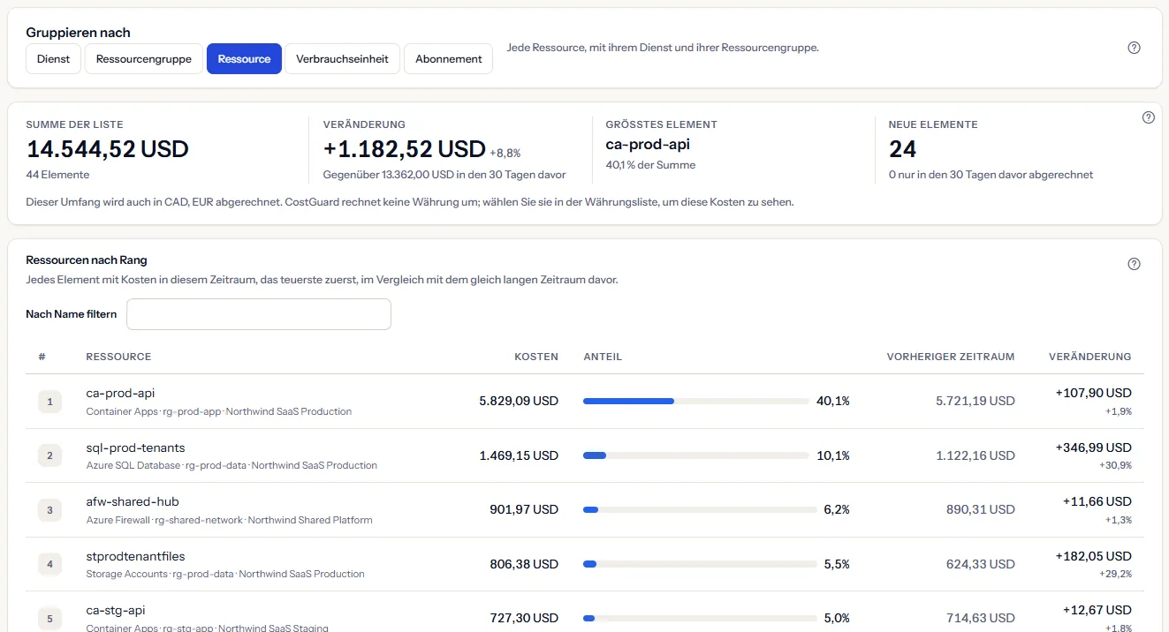Screen dimensions: 1169x632
Task: Click the +1.182,52 USD change total
Action: [x=405, y=149]
